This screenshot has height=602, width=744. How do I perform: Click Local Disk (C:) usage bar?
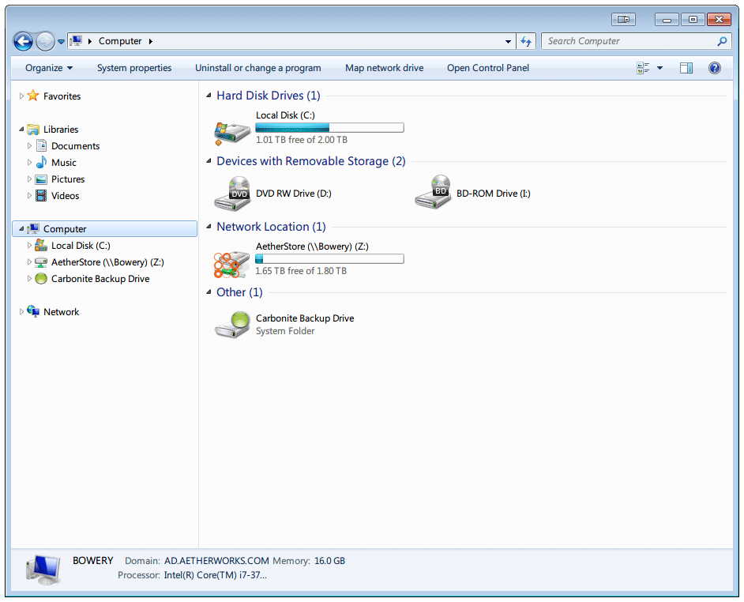[329, 127]
